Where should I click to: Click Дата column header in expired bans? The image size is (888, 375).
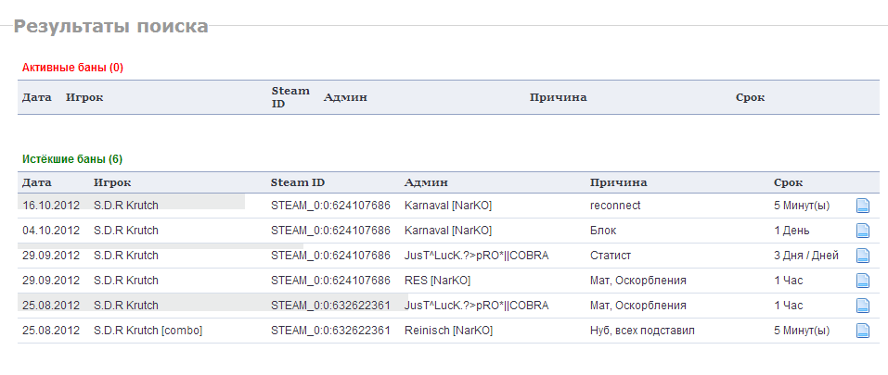pos(37,182)
